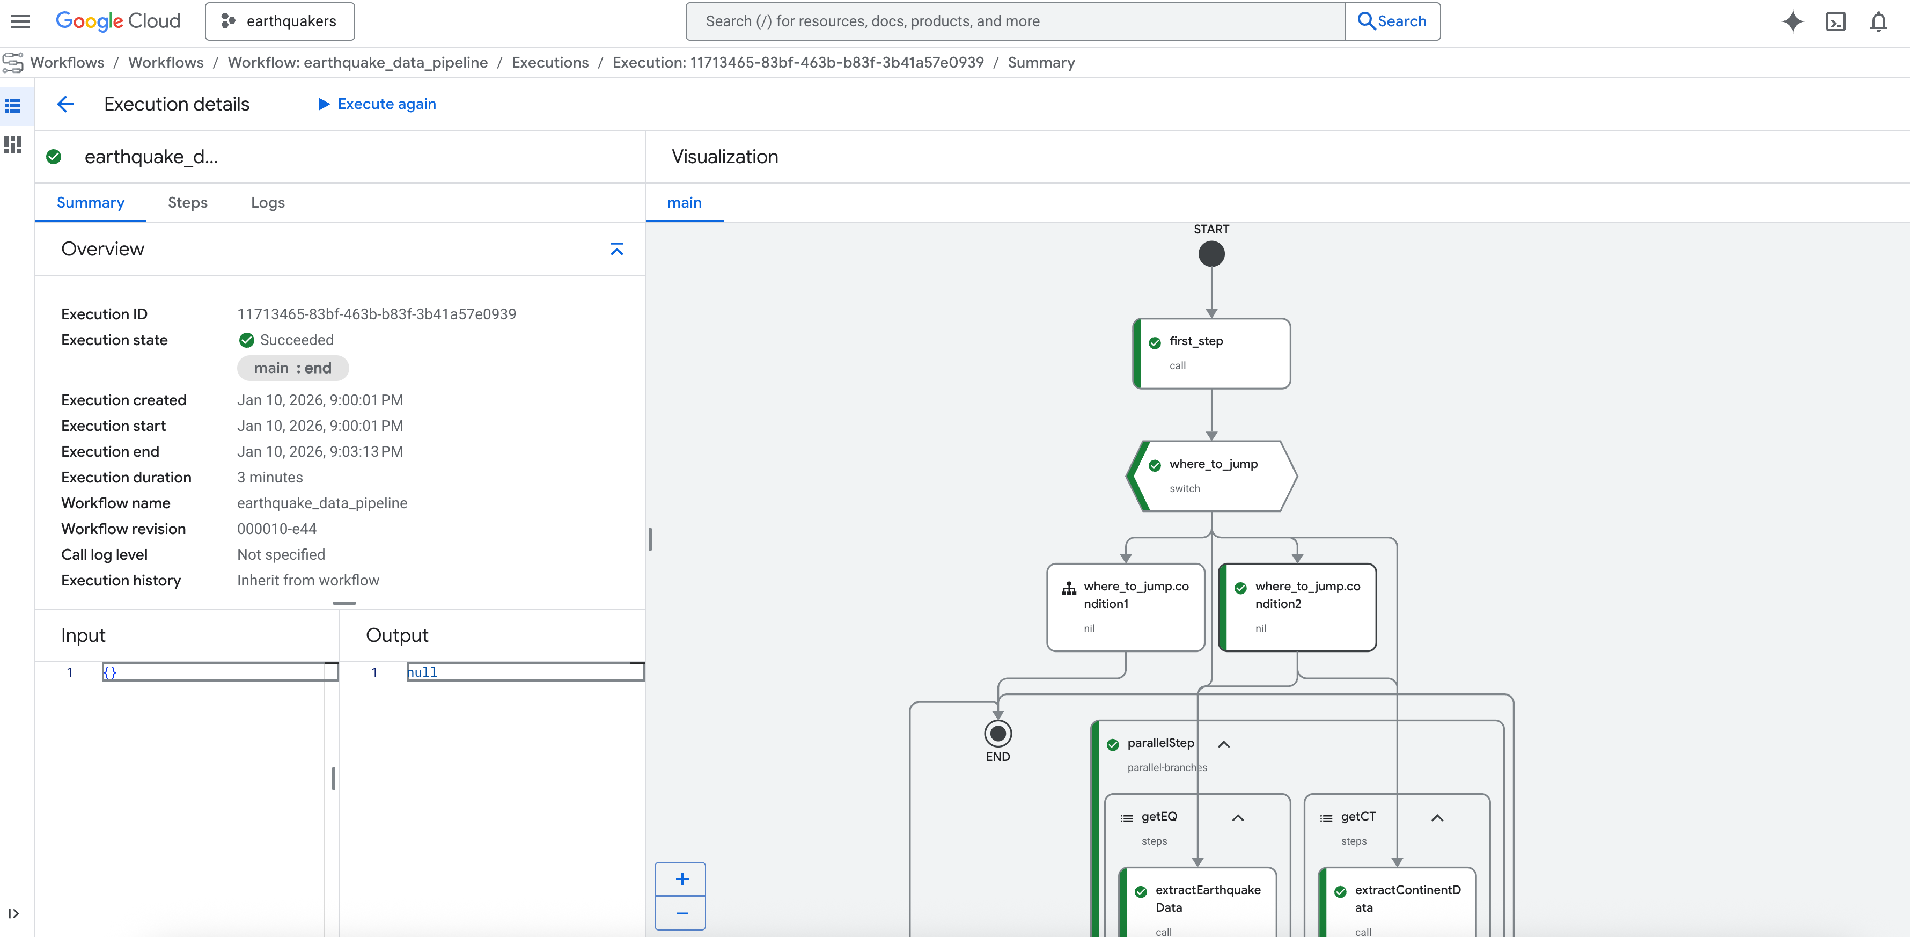Switch to the Steps tab
The height and width of the screenshot is (937, 1910).
188,202
